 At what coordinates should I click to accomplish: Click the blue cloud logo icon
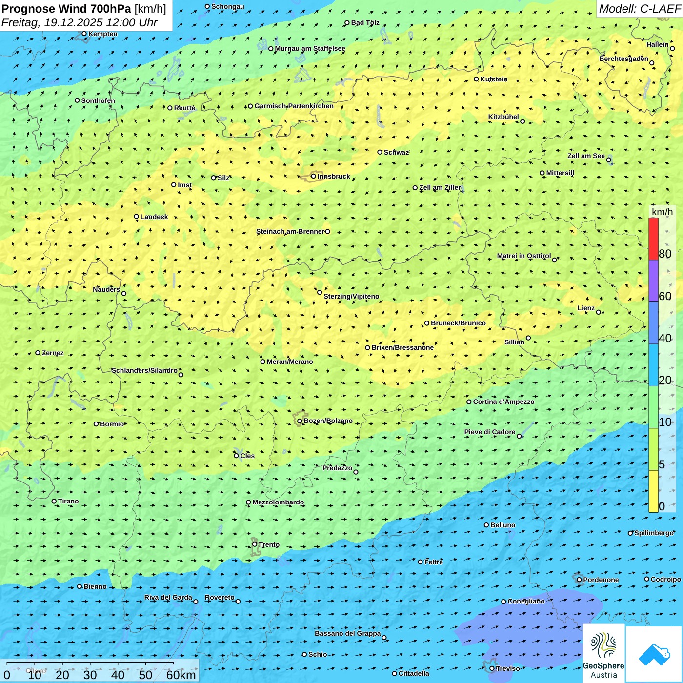pyautogui.click(x=654, y=654)
